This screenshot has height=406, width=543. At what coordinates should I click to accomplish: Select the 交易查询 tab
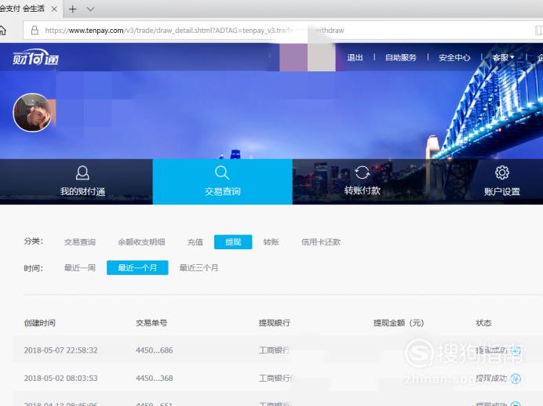coord(222,182)
